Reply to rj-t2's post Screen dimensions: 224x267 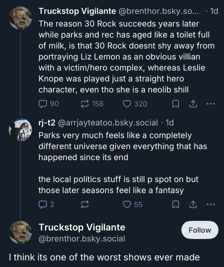[x=43, y=204]
